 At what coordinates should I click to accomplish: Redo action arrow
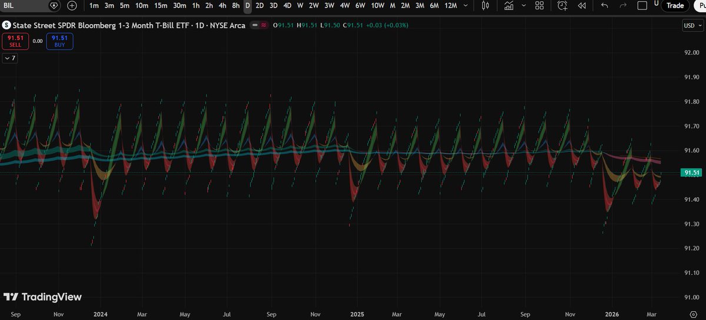click(623, 5)
